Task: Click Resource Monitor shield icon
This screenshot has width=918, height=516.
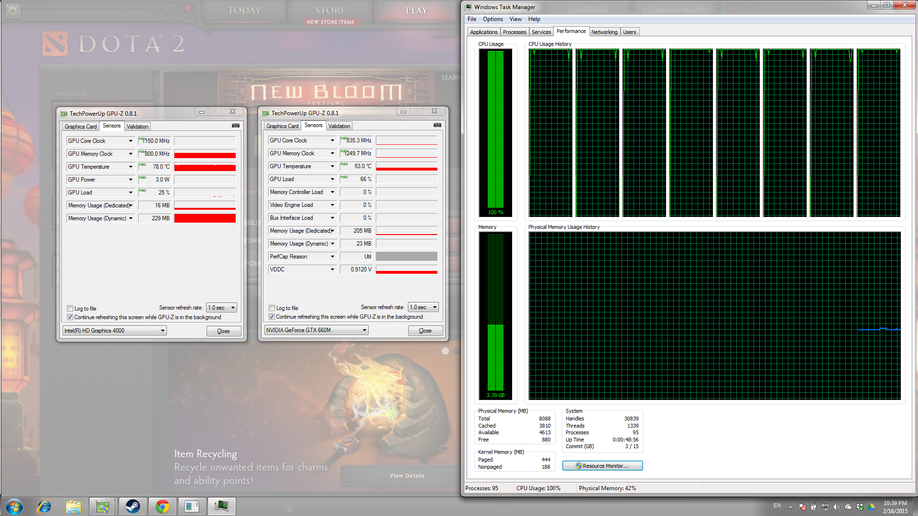Action: tap(579, 466)
